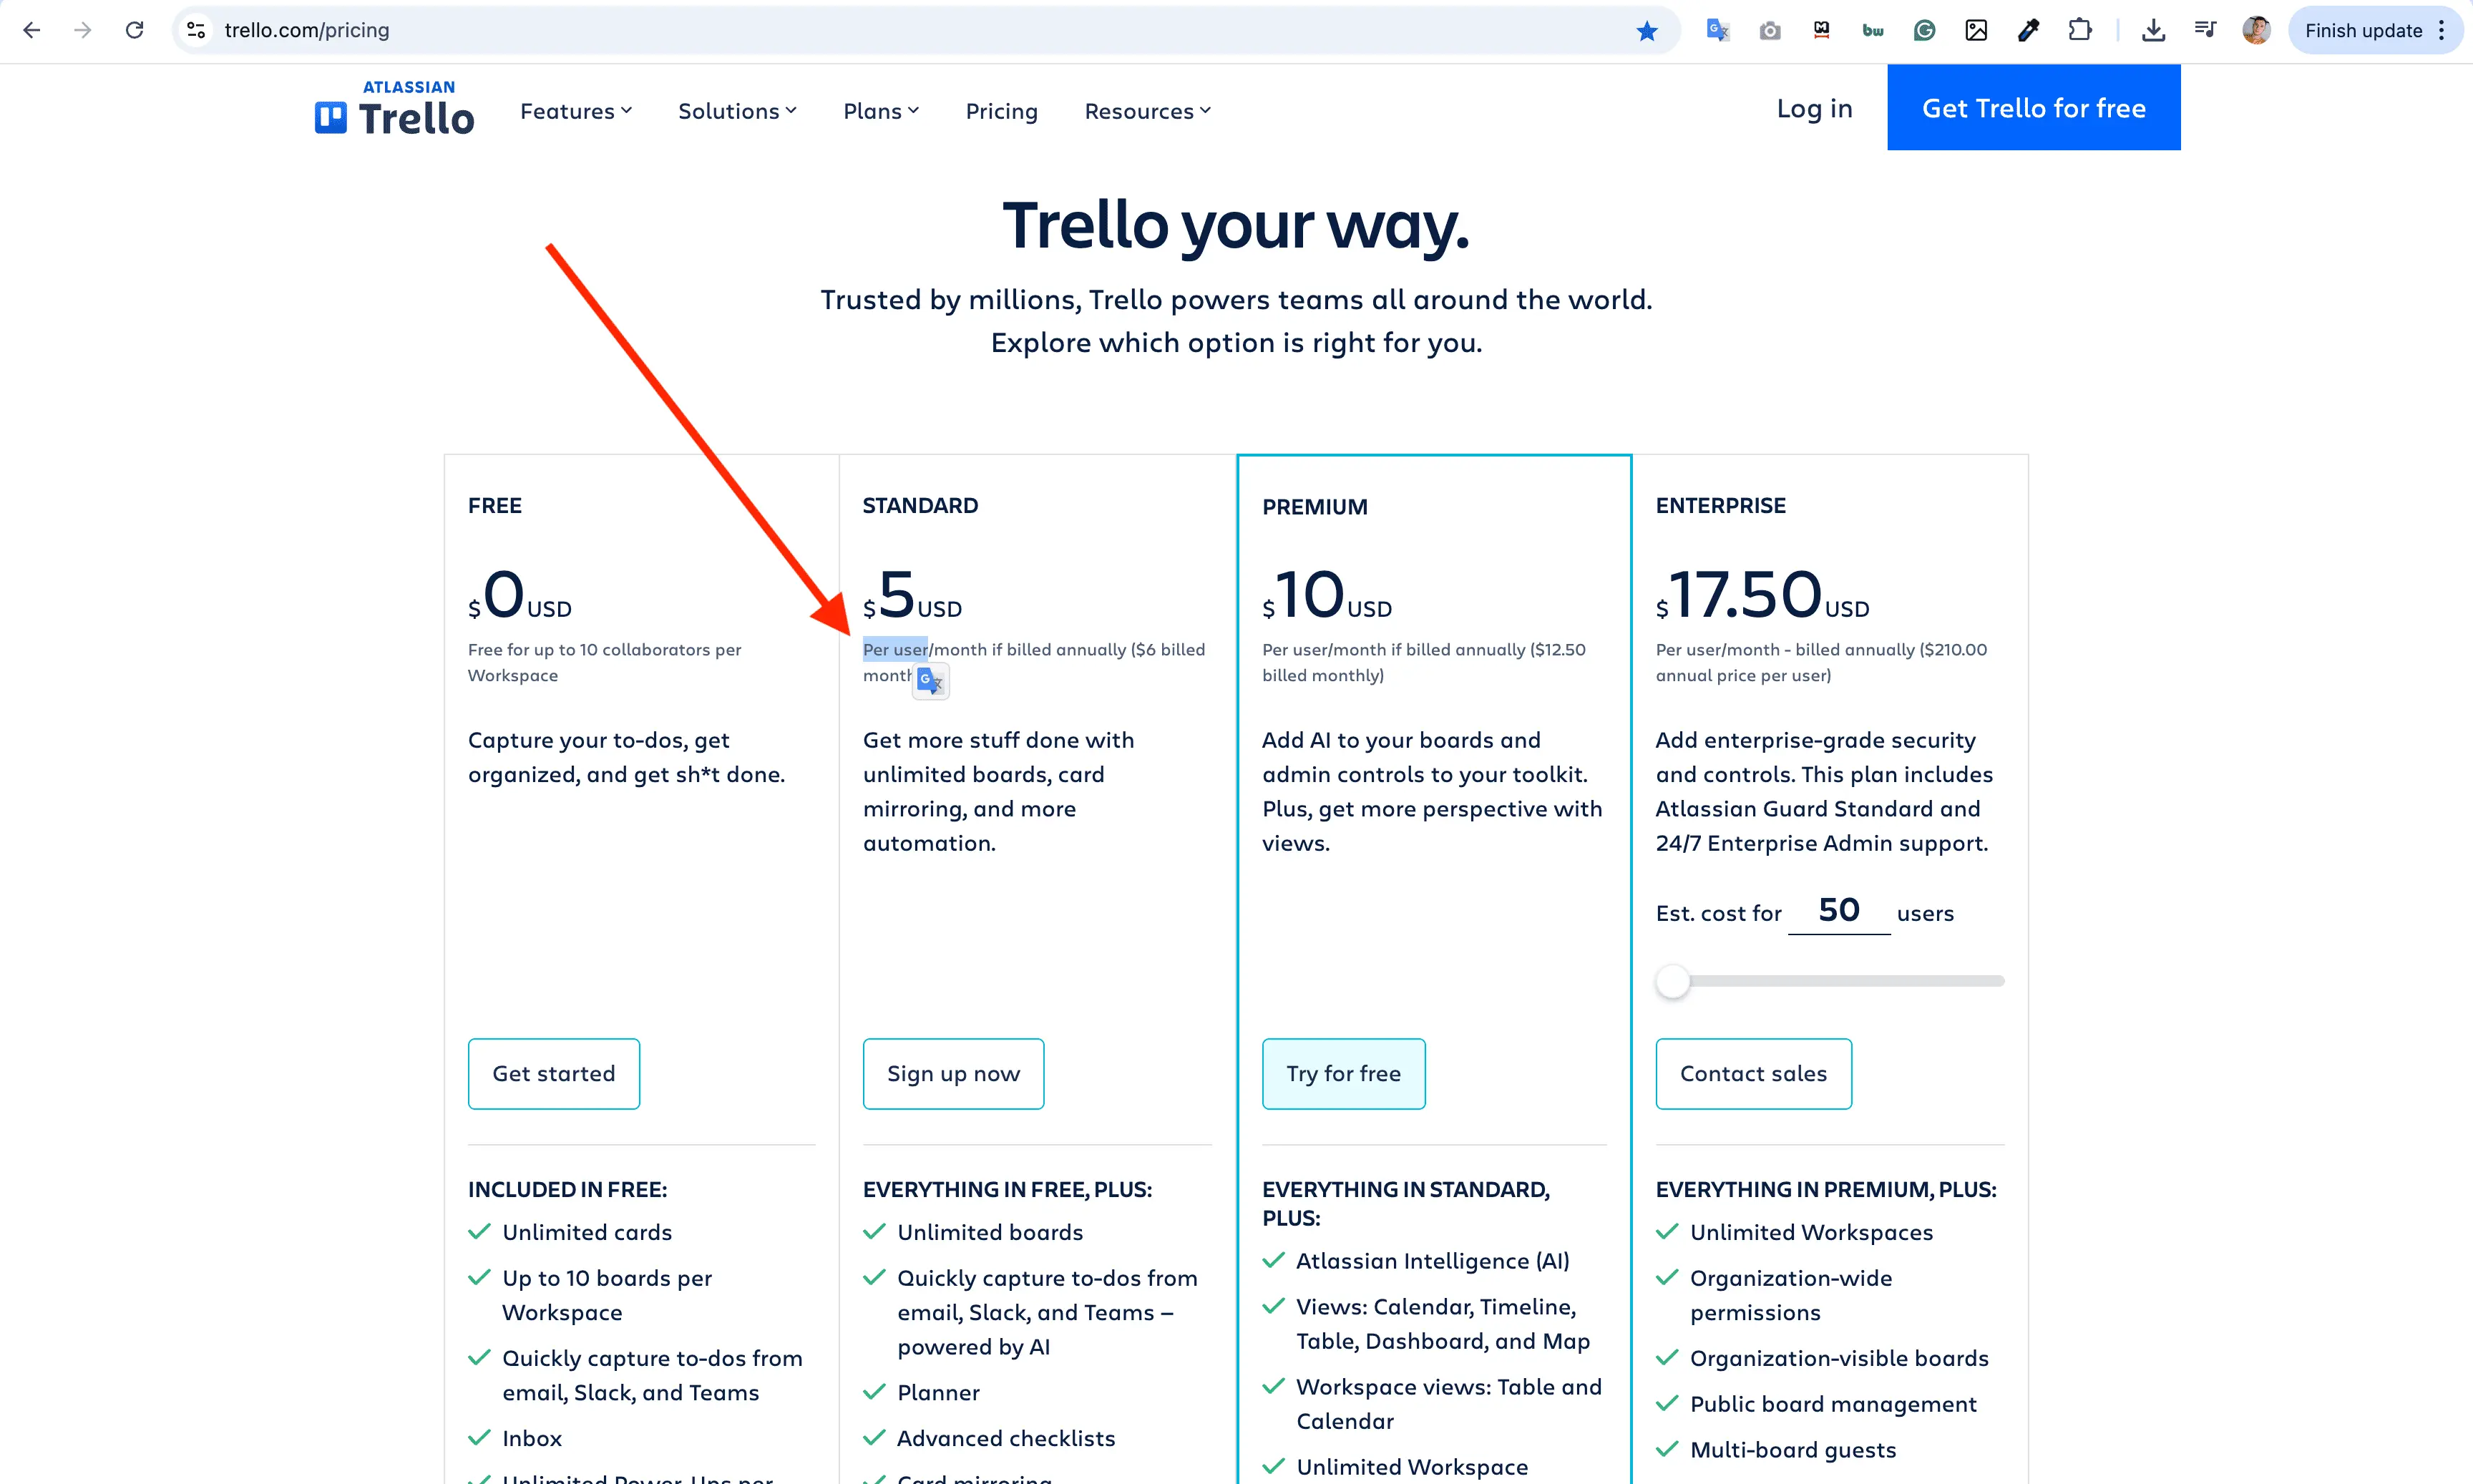The image size is (2473, 1484).
Task: Click Get started in Free plan
Action: [553, 1073]
